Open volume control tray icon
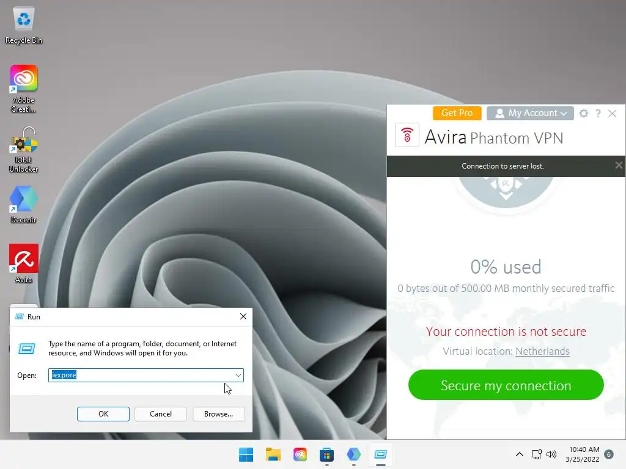This screenshot has width=626, height=469. tap(551, 454)
